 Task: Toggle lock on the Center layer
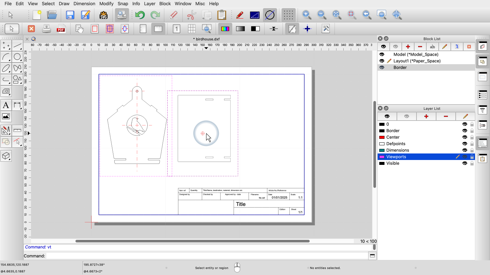tap(472, 137)
